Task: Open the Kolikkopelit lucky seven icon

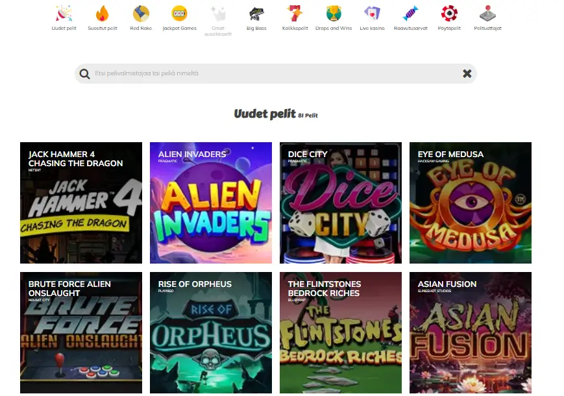Action: (295, 14)
